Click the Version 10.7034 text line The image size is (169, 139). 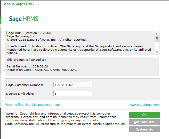coord(29,33)
